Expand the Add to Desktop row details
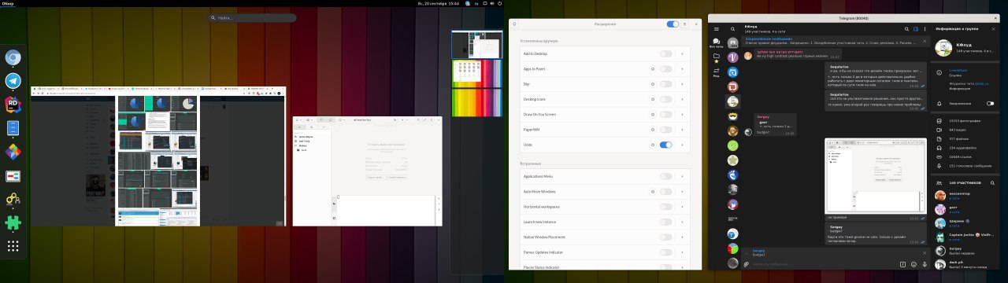This screenshot has width=1008, height=283. pos(682,53)
